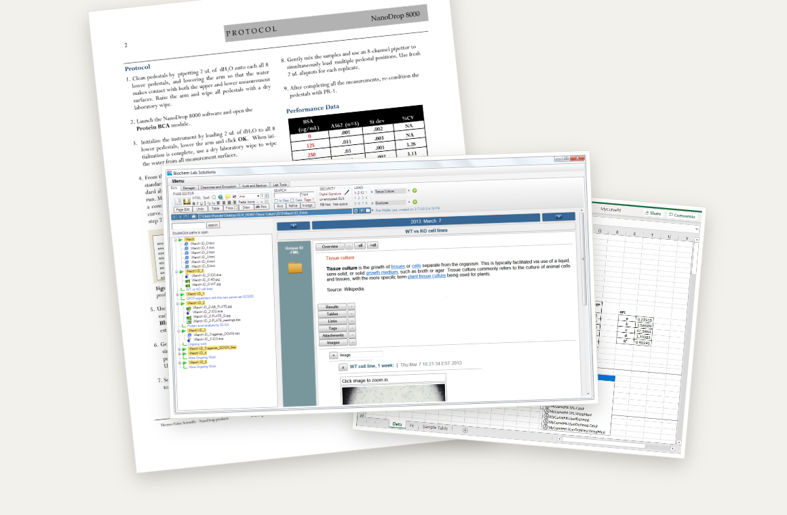Switch to the Lab Tools tab
The height and width of the screenshot is (515, 787).
click(x=280, y=184)
